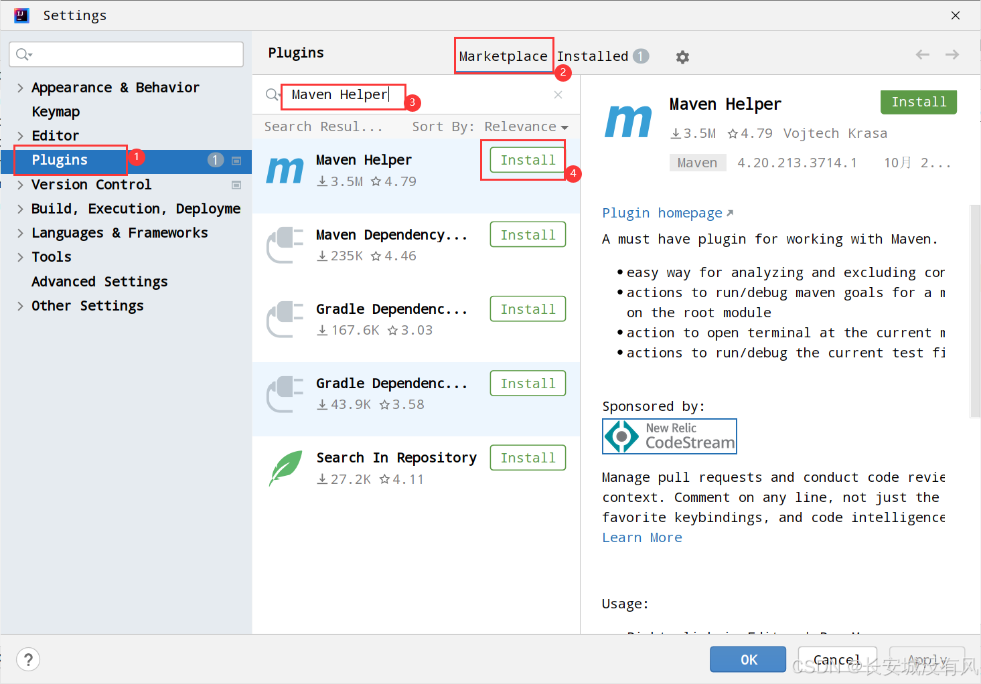Click the Gradle Dependenc plug icon rated 3.58
The image size is (981, 684).
285,394
